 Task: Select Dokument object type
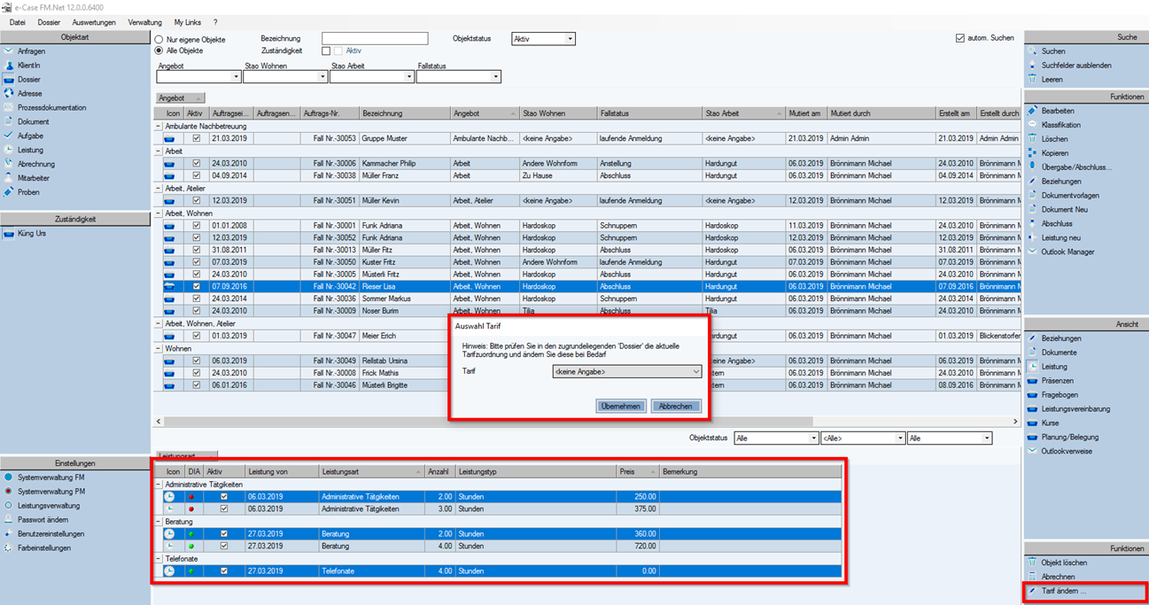tap(34, 122)
